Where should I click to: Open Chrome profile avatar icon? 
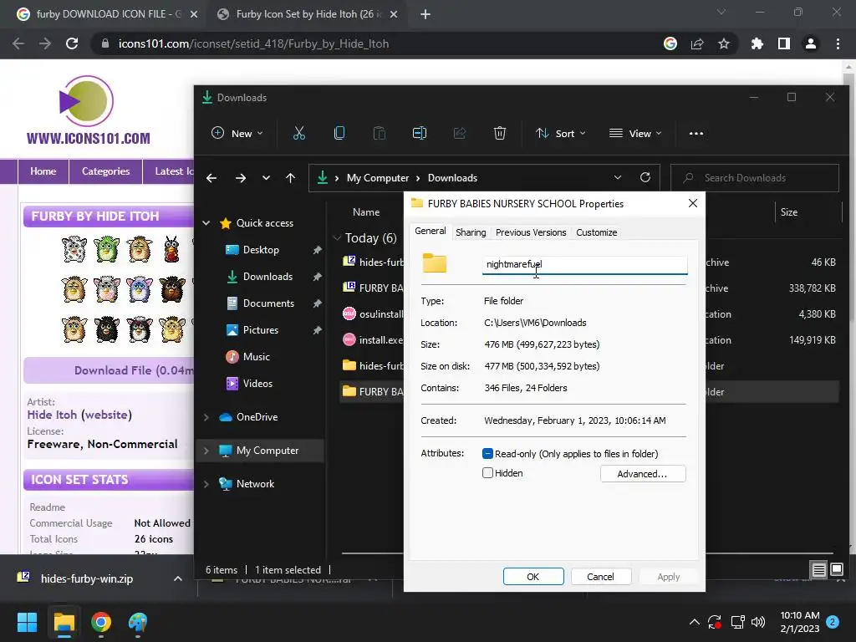(811, 43)
